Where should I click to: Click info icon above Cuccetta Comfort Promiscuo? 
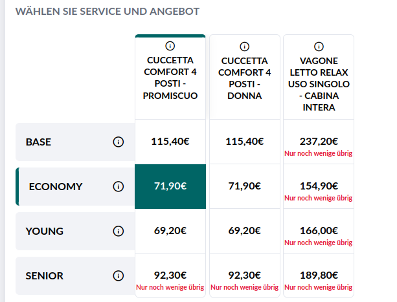[x=170, y=46]
